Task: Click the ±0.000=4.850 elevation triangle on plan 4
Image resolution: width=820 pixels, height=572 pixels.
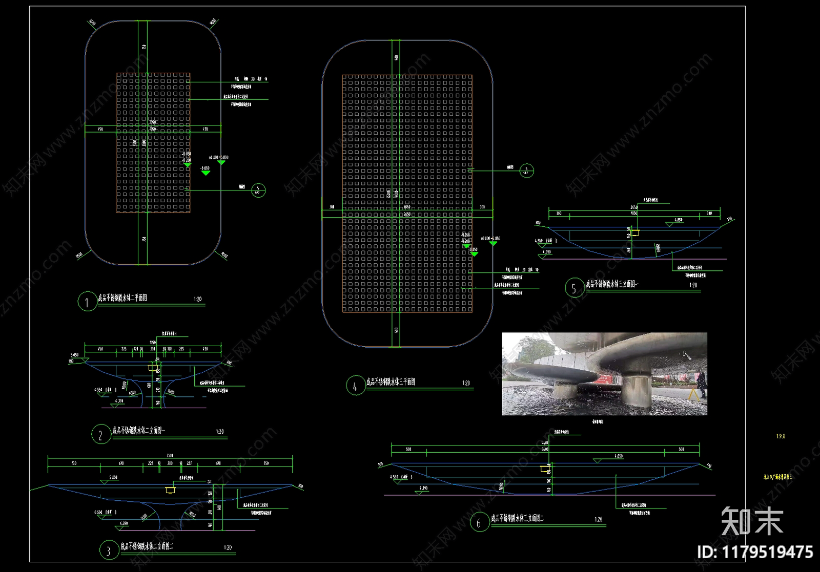Action: (x=493, y=243)
